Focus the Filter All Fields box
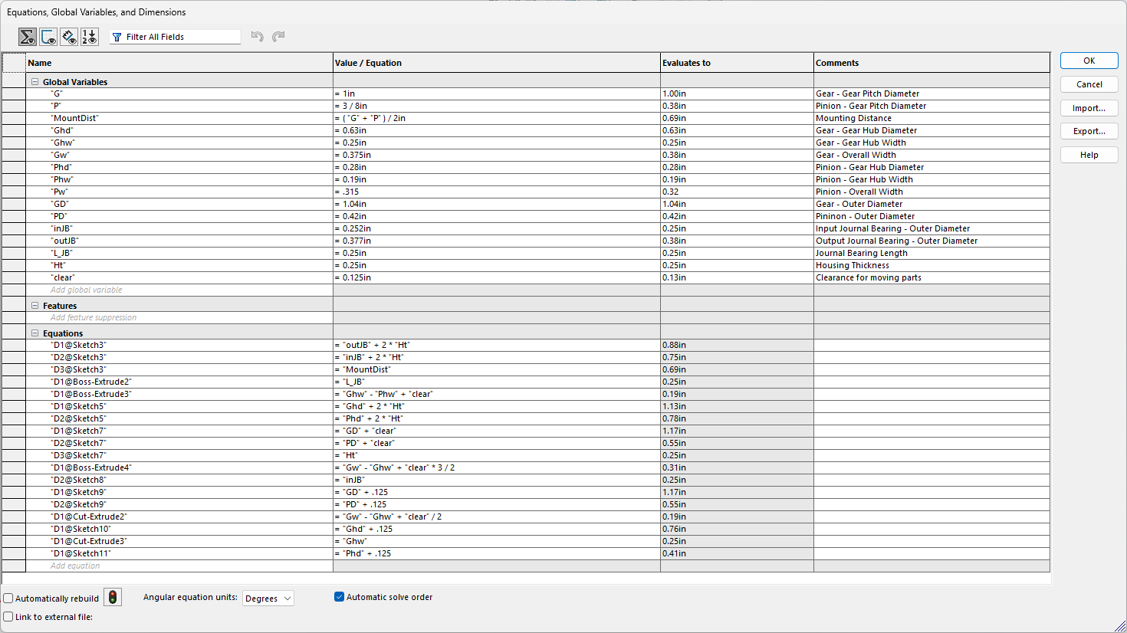 coord(175,37)
